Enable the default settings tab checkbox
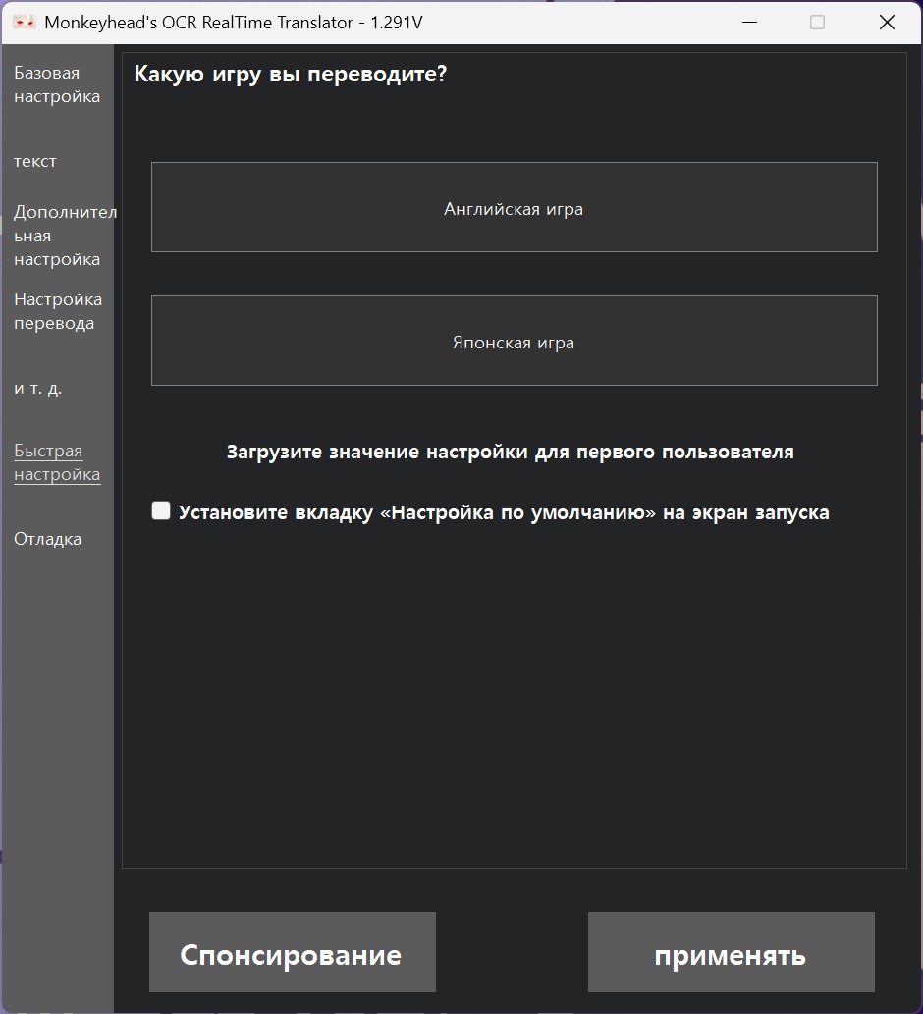Image resolution: width=923 pixels, height=1014 pixels. [x=161, y=510]
